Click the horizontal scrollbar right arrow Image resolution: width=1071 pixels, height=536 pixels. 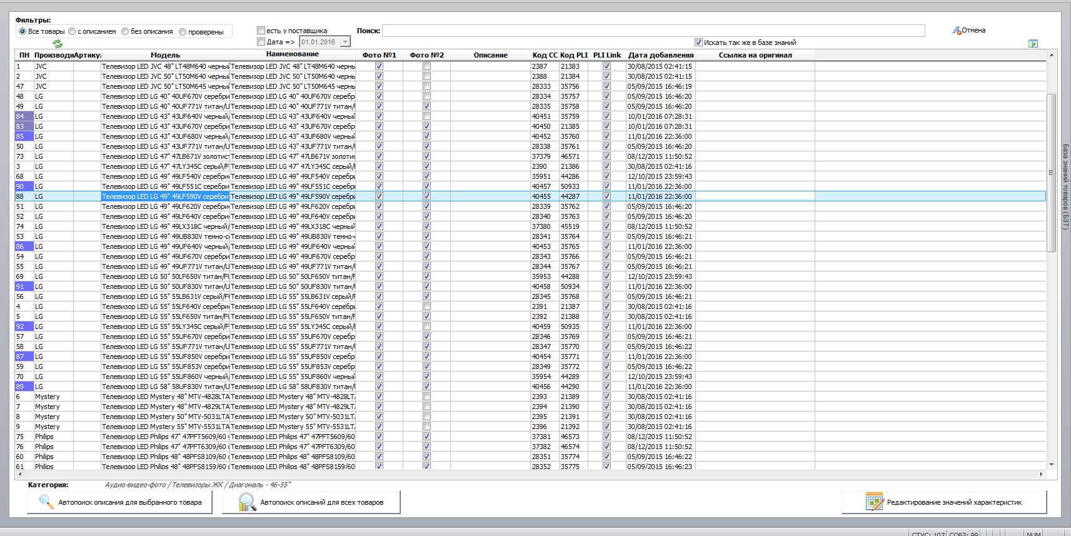coord(1041,474)
